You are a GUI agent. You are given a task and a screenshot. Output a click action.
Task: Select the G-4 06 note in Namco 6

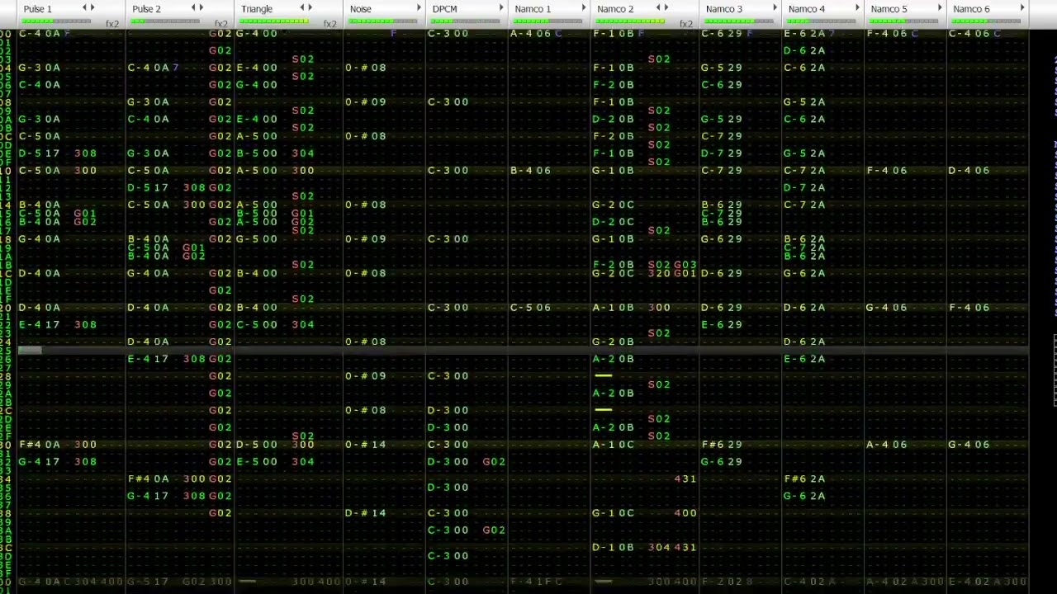pos(969,445)
